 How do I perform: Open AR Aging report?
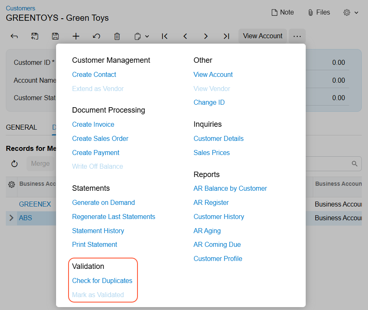coord(207,231)
